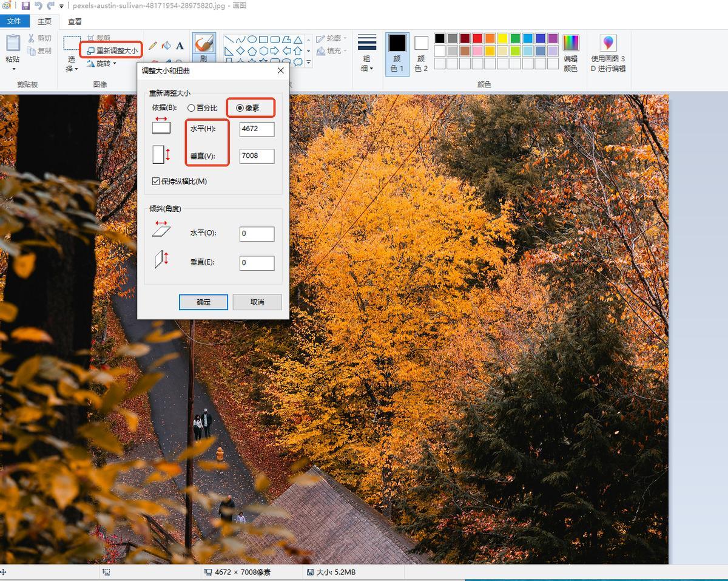Screen dimensions: 728x581
Task: Open Edit colors rainbow icon
Action: [x=571, y=42]
